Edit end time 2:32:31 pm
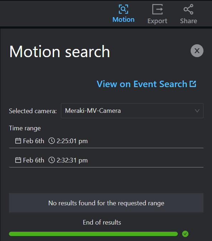 pos(72,160)
